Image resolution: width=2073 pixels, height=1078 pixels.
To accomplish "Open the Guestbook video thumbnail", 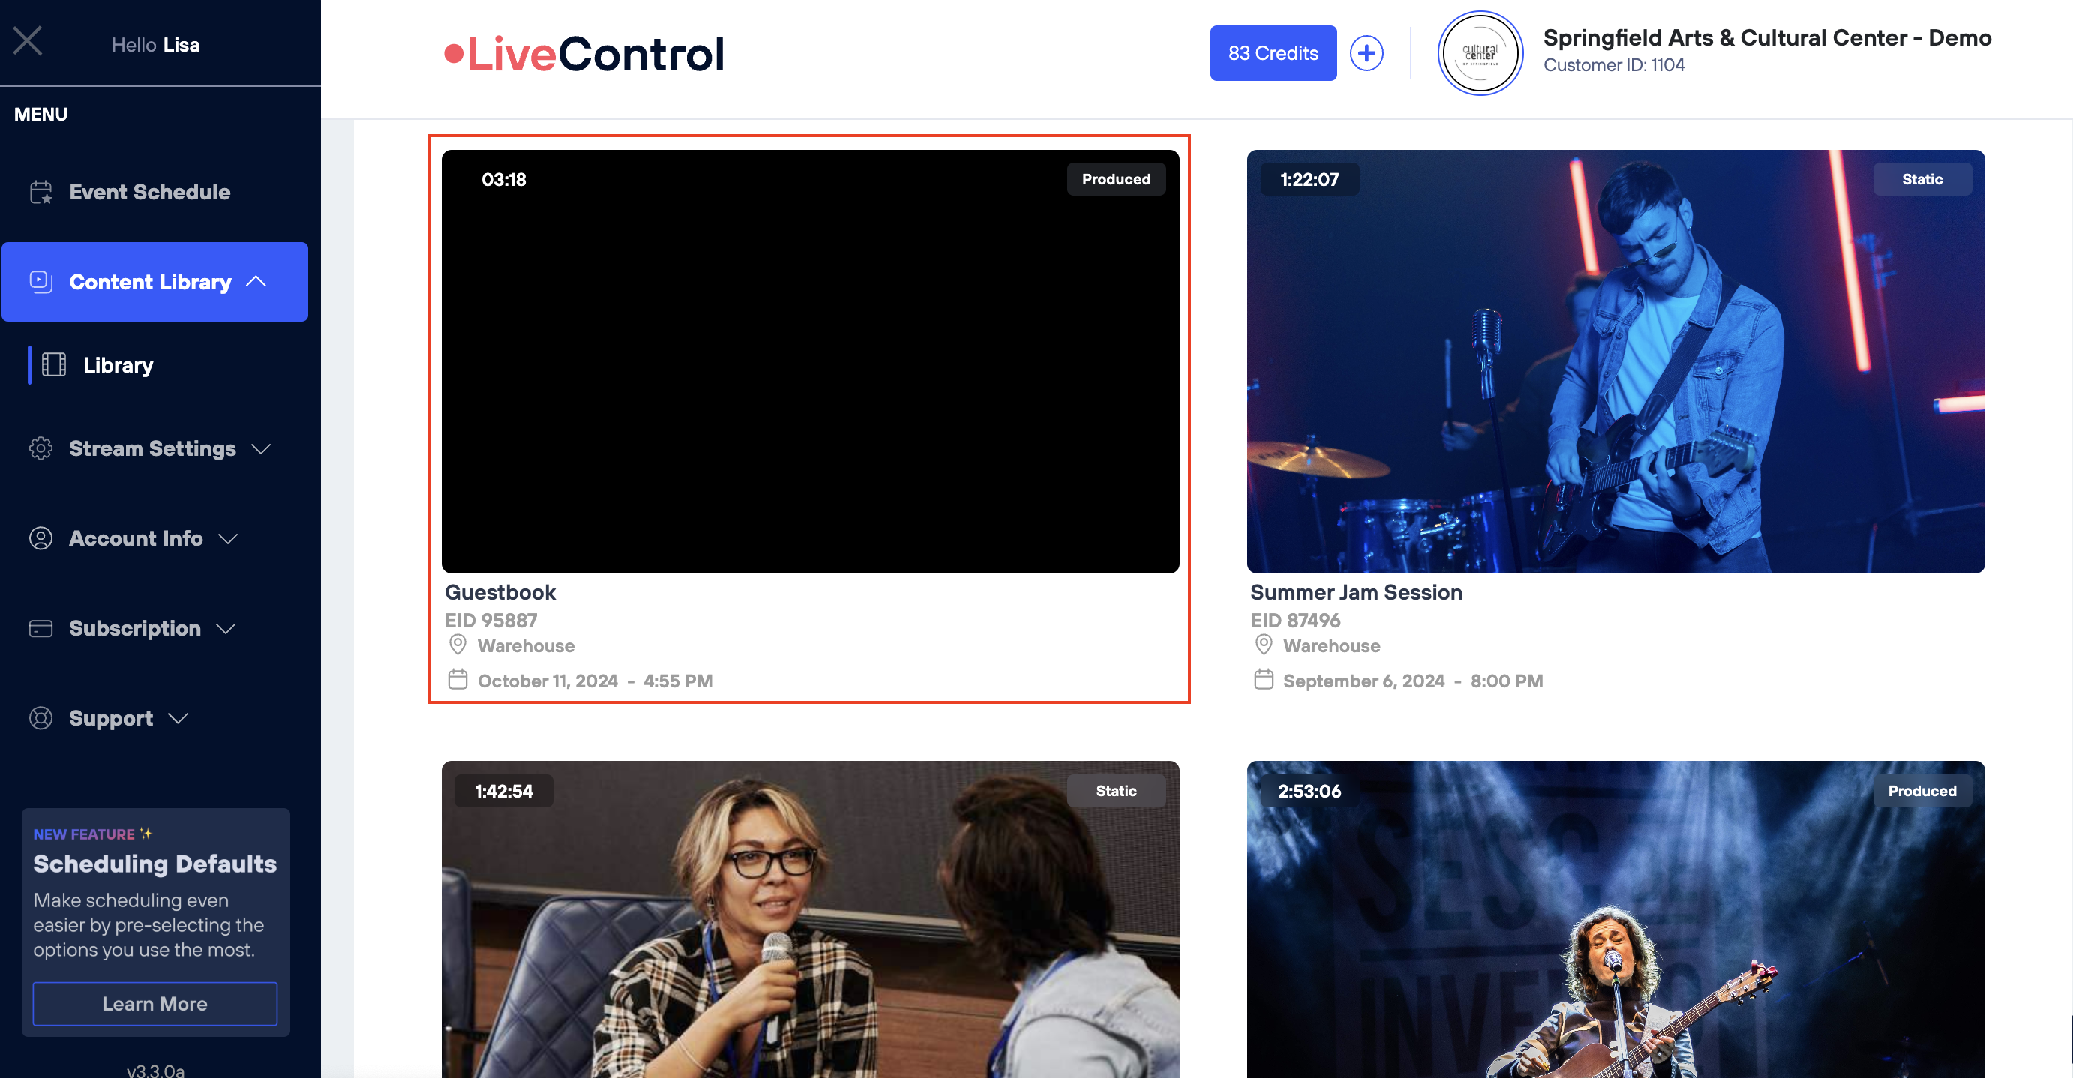I will click(809, 361).
